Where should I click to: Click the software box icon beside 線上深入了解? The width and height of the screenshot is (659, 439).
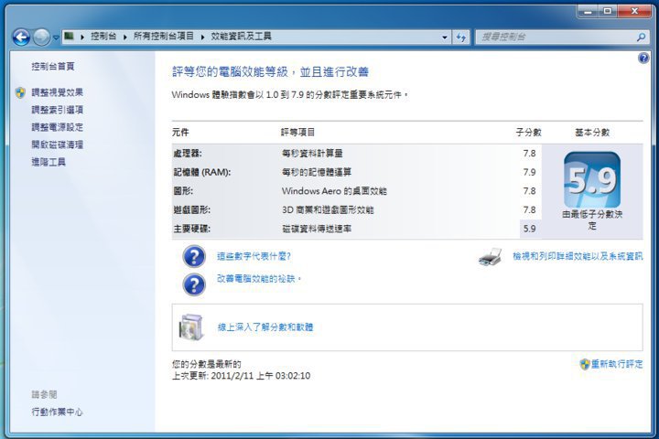(x=191, y=327)
